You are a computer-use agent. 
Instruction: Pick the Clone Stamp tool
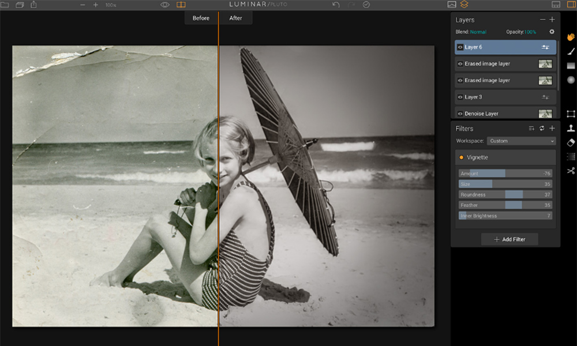(571, 128)
